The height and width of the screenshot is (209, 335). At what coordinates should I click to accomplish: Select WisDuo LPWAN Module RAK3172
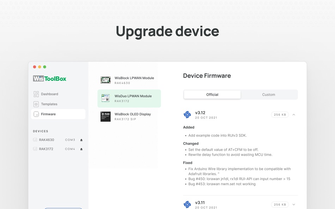[x=129, y=98]
